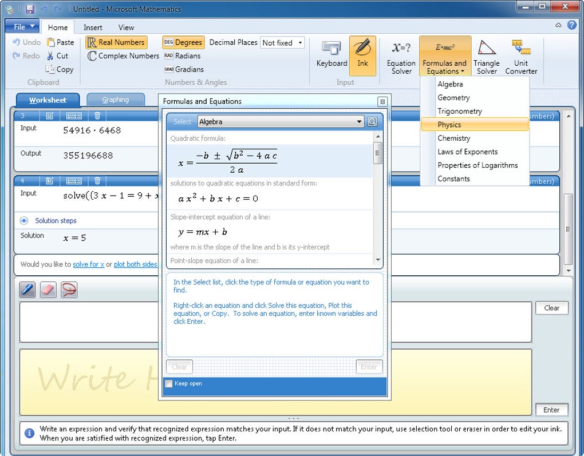Open the Equation Solver tool
Image resolution: width=584 pixels, height=456 pixels.
tap(401, 57)
